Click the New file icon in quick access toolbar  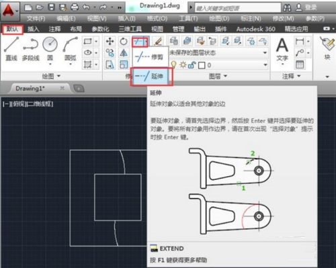pos(28,7)
